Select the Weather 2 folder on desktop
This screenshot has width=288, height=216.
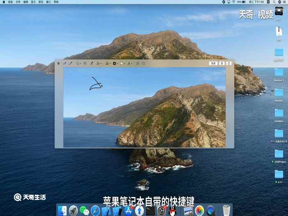point(279,72)
